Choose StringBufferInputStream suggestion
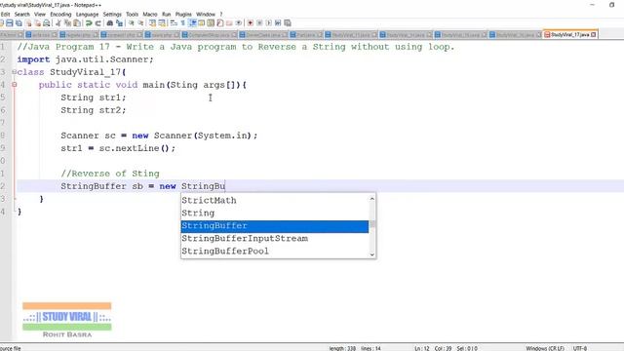The height and width of the screenshot is (351, 624). pos(275,238)
